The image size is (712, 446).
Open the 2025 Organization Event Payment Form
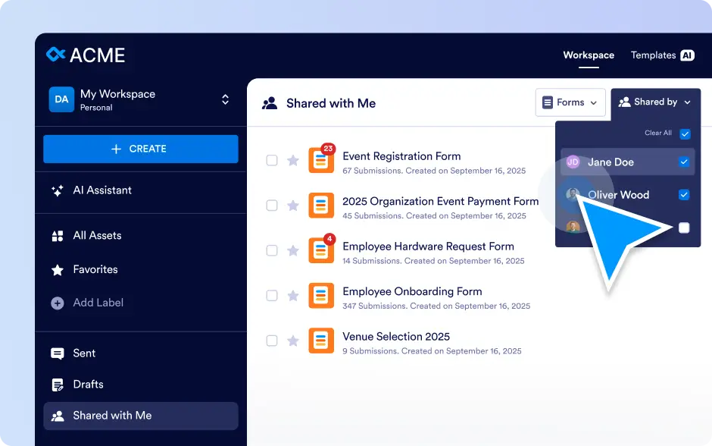pos(441,202)
